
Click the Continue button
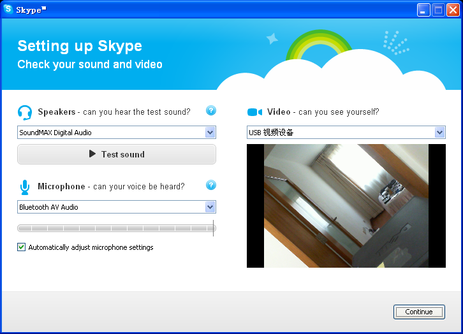[x=419, y=312]
